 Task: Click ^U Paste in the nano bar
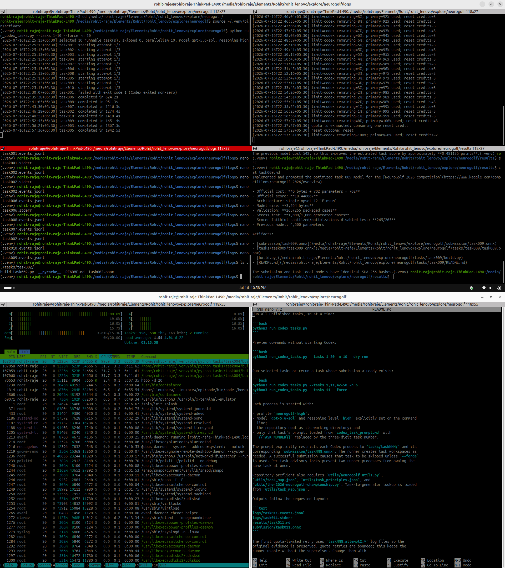pyautogui.click(x=362, y=565)
